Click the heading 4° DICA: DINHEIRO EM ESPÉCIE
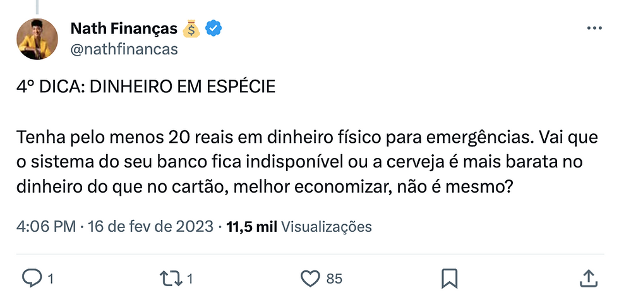 [x=146, y=87]
